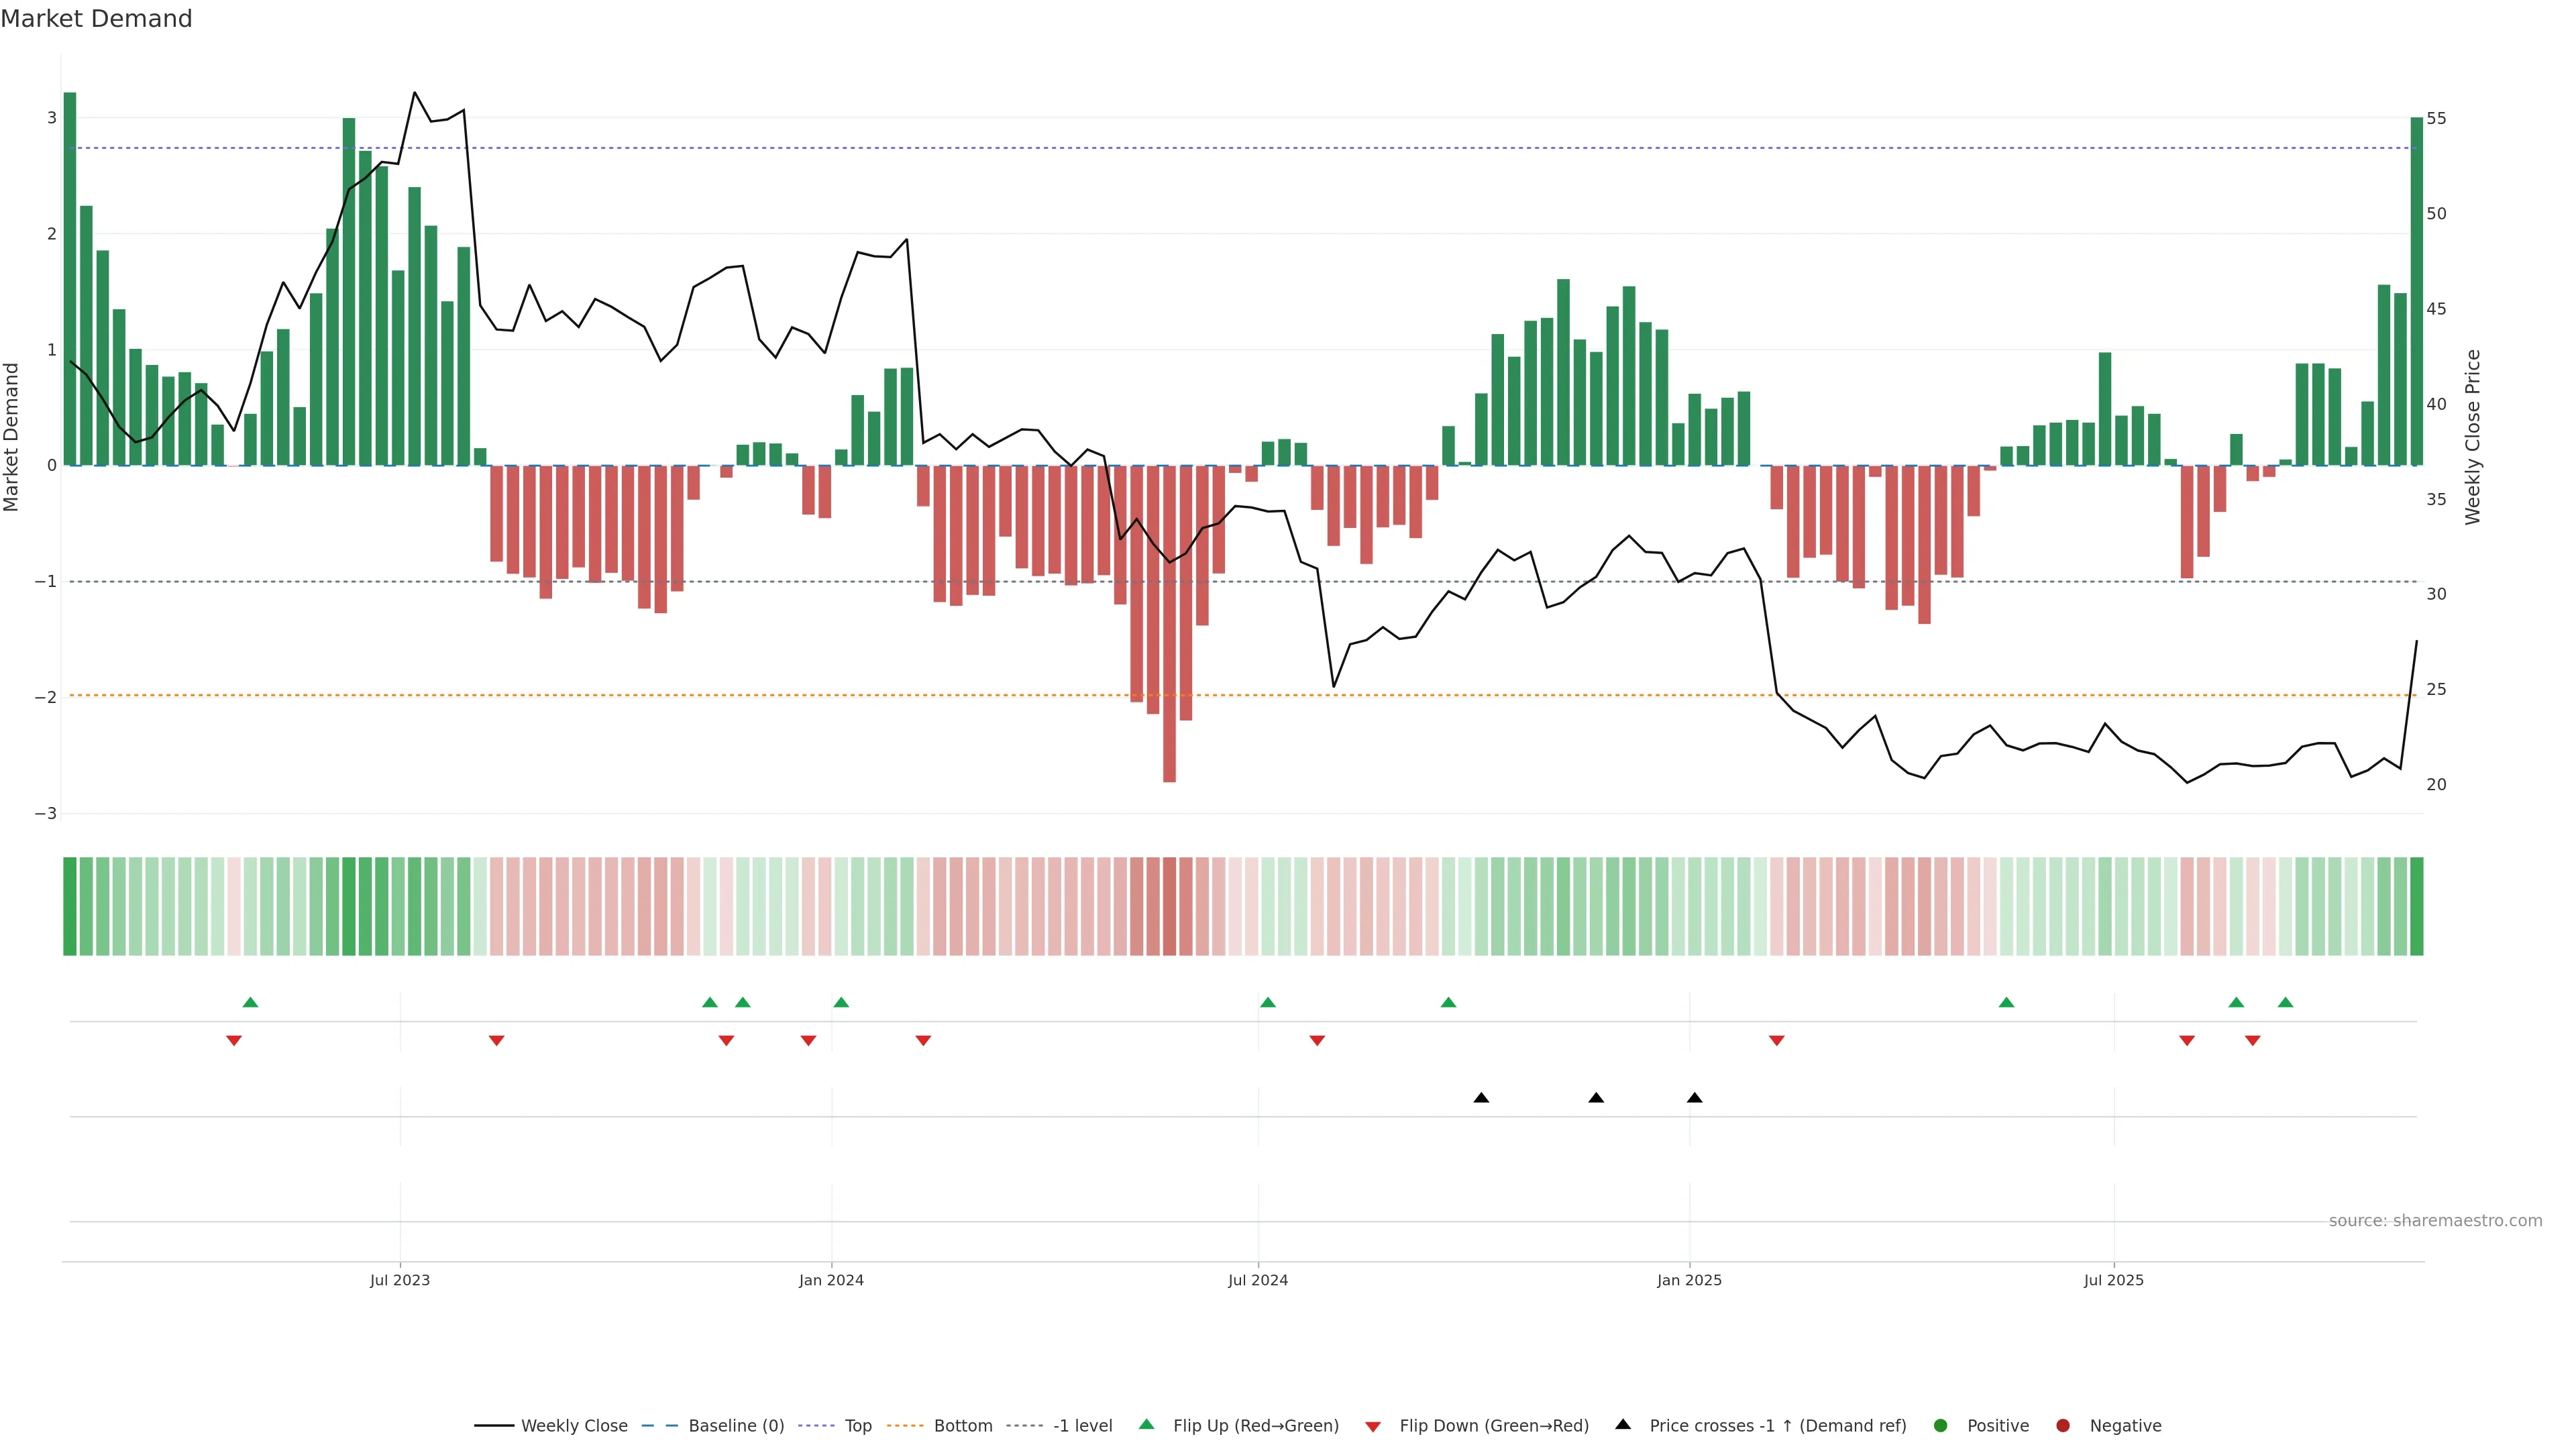Viewport: 2576px width, 1449px height.
Task: Click the green Positive legend dot
Action: [x=1941, y=1425]
